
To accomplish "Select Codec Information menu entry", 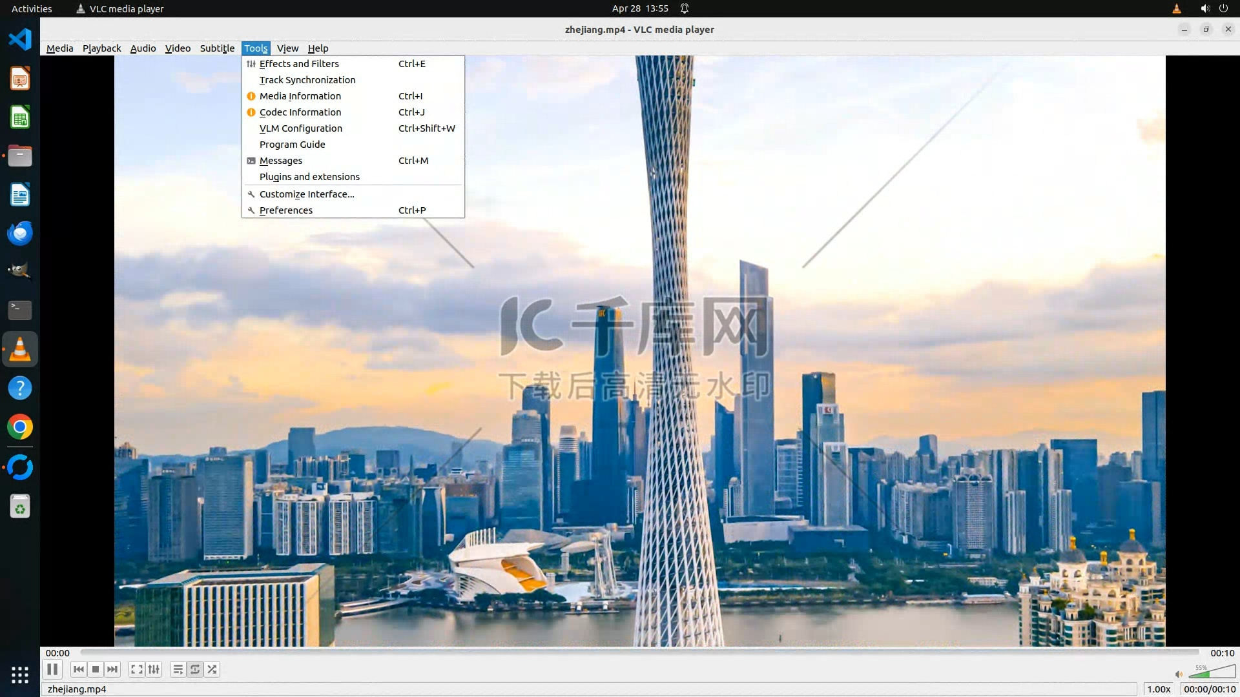I will click(300, 112).
